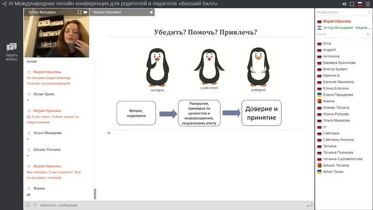Open chat options menu left of the message field

point(27,205)
